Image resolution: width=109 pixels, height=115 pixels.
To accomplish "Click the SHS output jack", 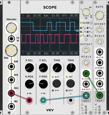I will pos(11,80).
